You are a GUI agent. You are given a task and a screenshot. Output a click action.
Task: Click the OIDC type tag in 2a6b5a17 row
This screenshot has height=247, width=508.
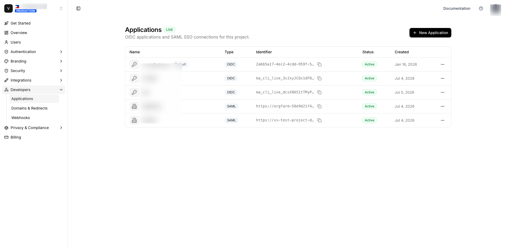click(231, 64)
